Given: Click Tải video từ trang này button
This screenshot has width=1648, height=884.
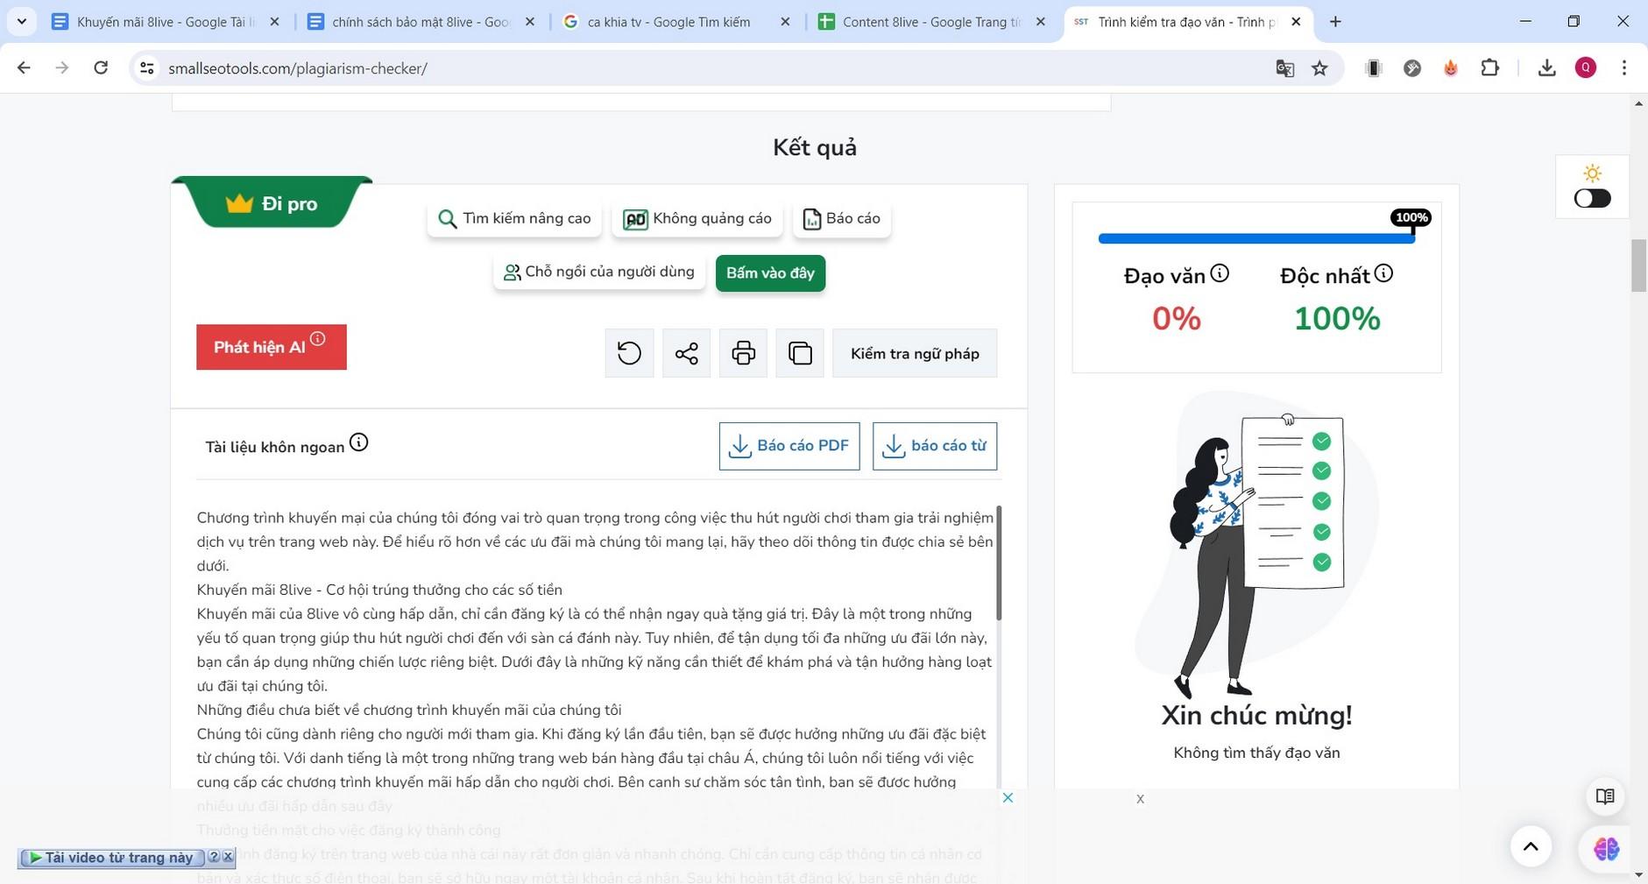Looking at the screenshot, I should (x=111, y=858).
